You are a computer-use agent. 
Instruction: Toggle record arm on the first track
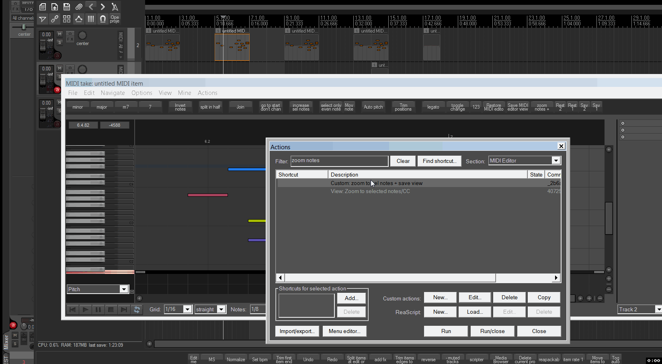click(x=57, y=56)
